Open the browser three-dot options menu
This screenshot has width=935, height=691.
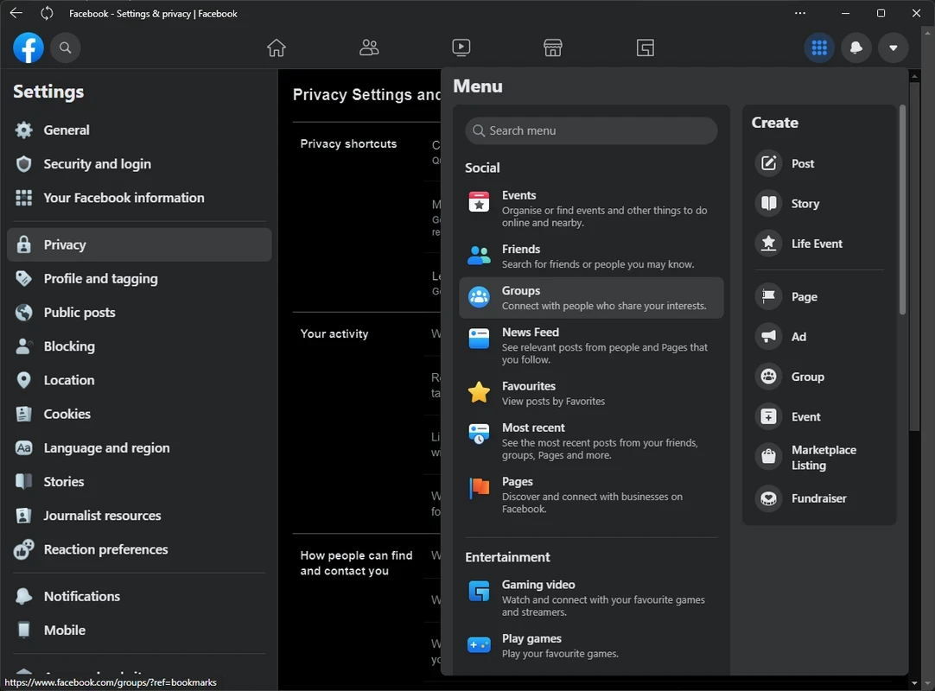800,13
